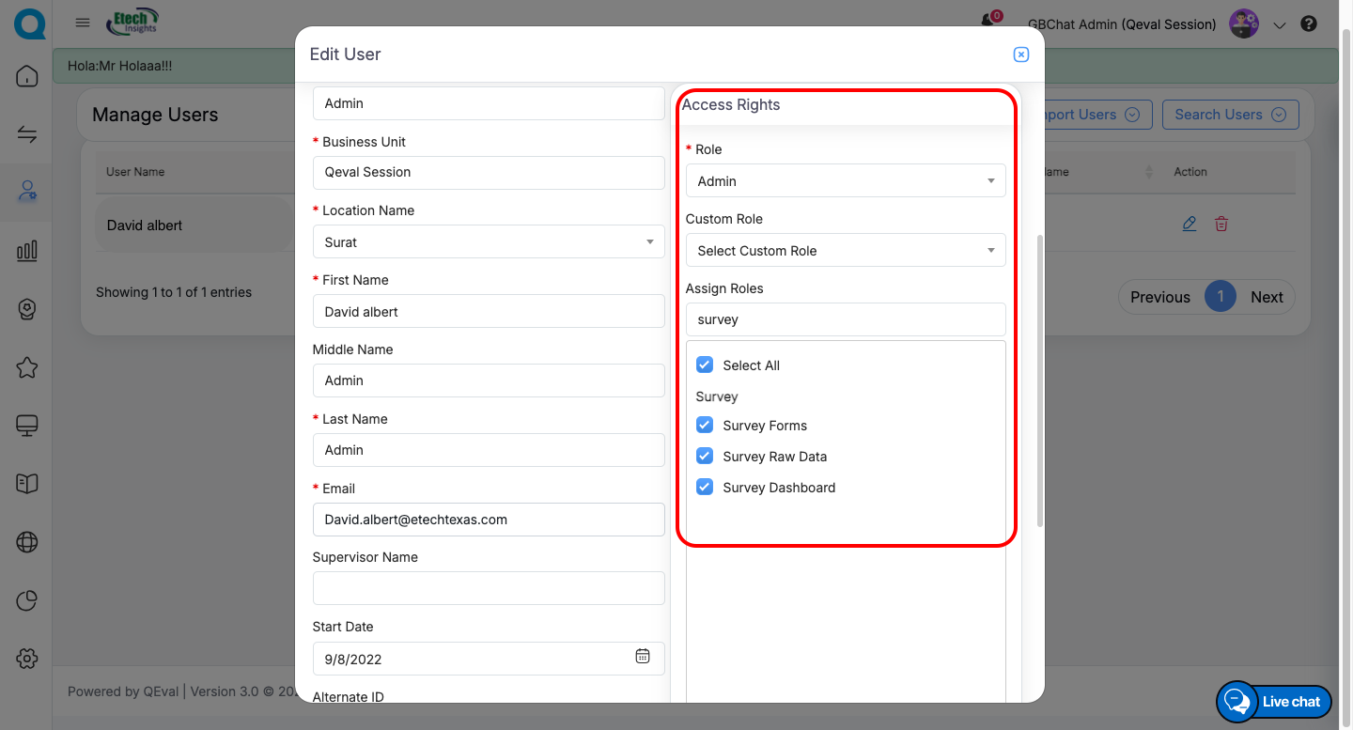Disable the Survey Dashboard checkbox

click(705, 487)
